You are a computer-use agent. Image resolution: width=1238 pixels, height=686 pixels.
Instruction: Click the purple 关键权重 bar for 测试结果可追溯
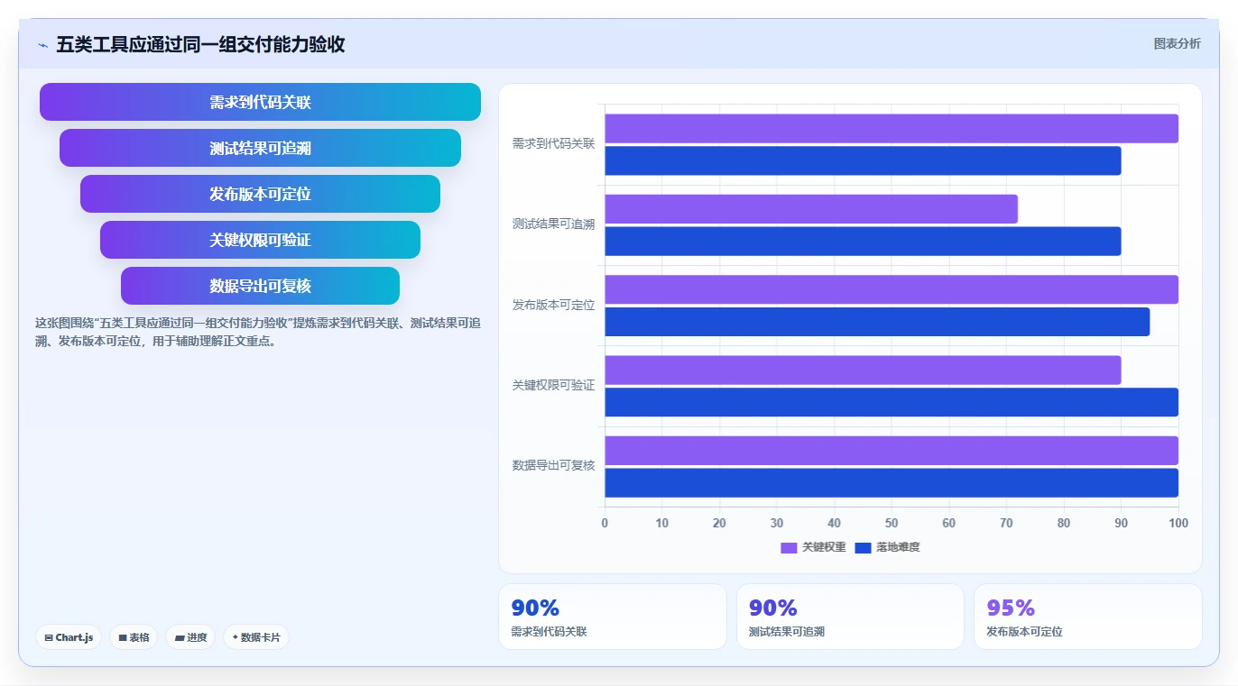point(811,209)
